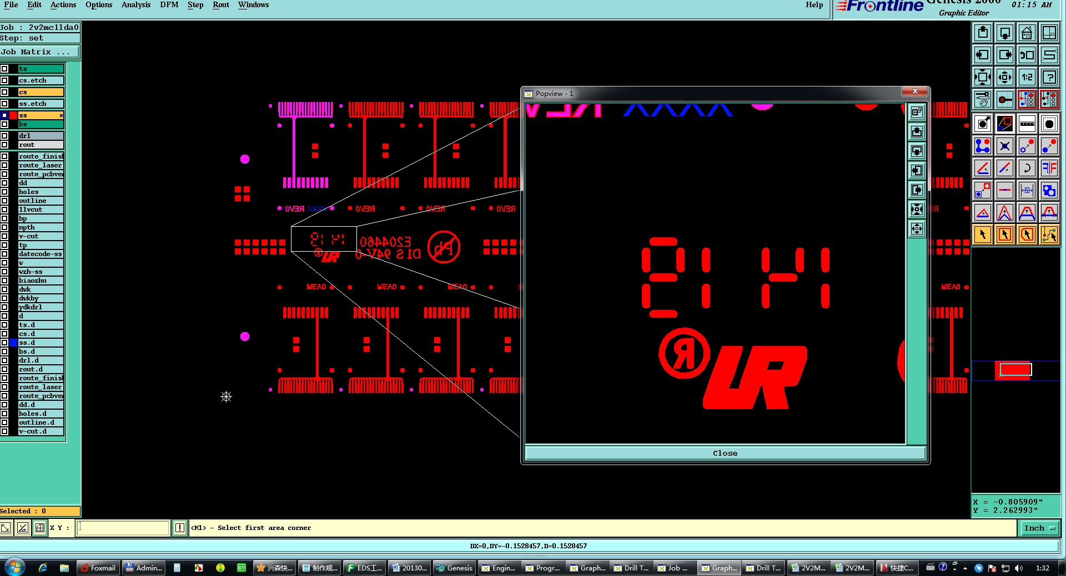
Task: Click the mirror F icon
Action: tap(1049, 168)
